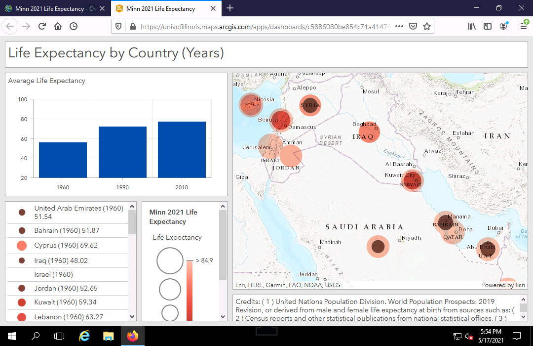Open browsing history via clock icon
533x346 pixels.
tap(74, 26)
